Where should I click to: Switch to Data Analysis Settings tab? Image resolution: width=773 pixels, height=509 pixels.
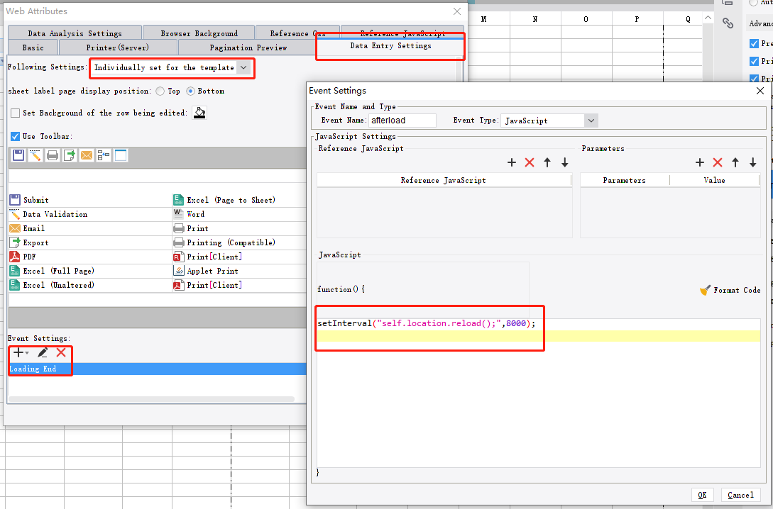pos(75,33)
